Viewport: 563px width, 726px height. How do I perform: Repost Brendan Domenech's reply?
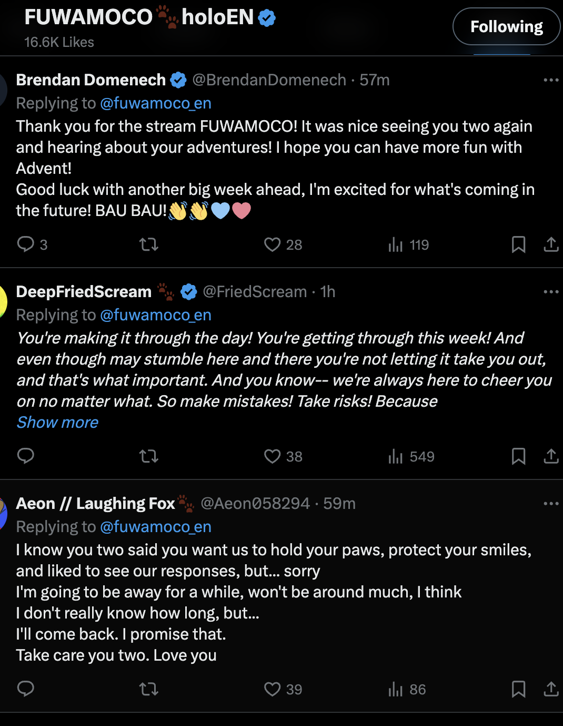click(x=149, y=244)
